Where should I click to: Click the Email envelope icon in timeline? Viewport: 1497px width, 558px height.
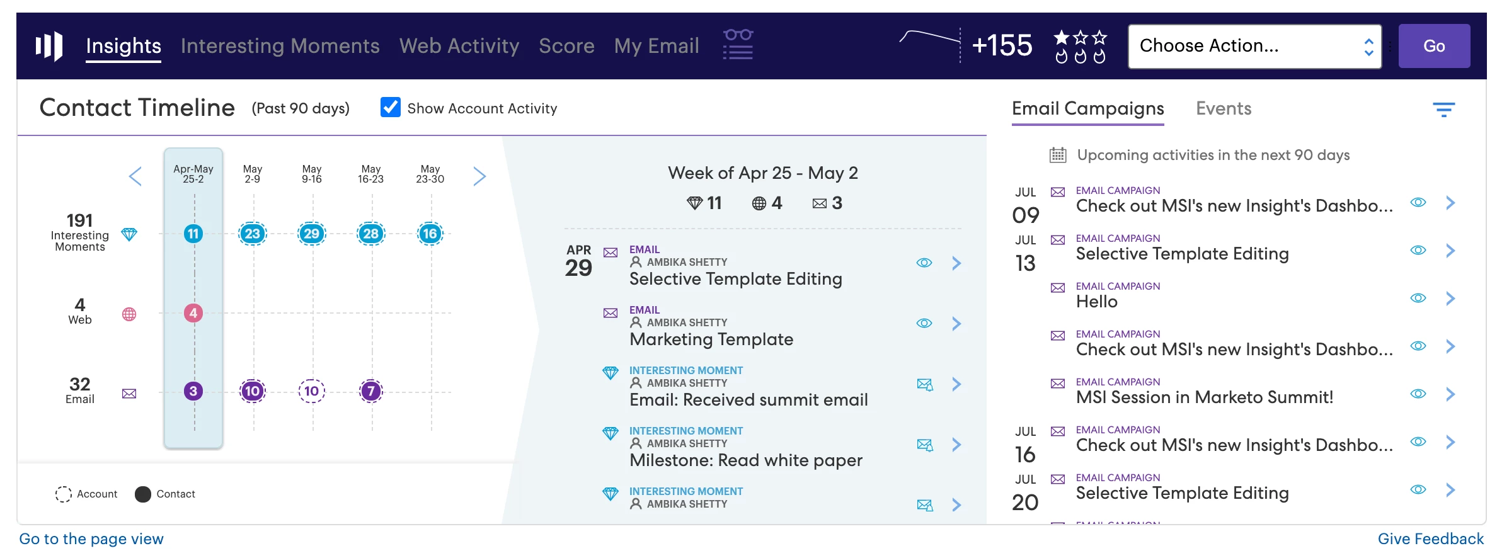tap(129, 394)
